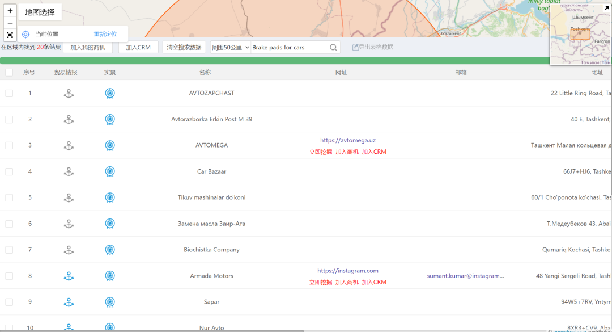This screenshot has width=612, height=332.
Task: Open trade intelligence anchor for AVTOZAPCHAST
Action: click(x=69, y=94)
